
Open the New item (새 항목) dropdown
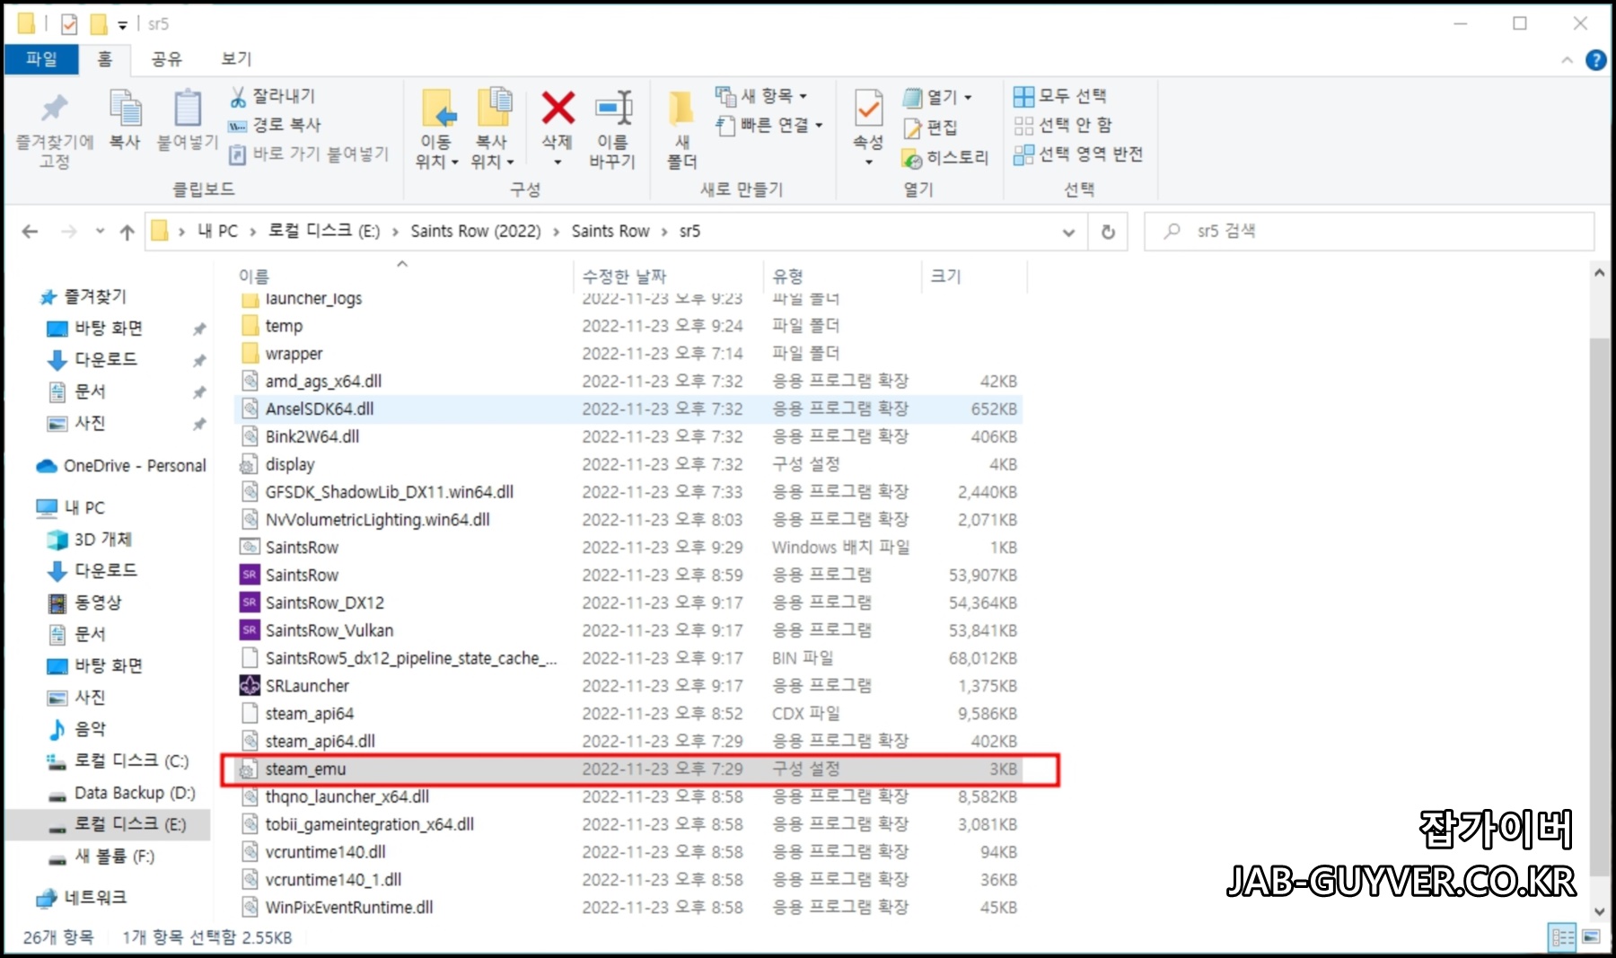(761, 95)
